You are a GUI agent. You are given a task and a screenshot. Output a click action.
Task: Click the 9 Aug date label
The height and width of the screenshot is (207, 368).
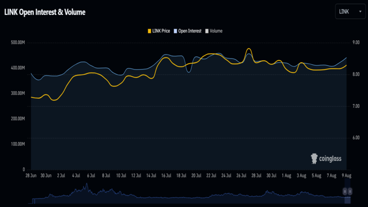[346, 175]
